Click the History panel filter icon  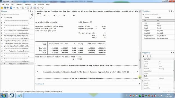pos(28,11)
